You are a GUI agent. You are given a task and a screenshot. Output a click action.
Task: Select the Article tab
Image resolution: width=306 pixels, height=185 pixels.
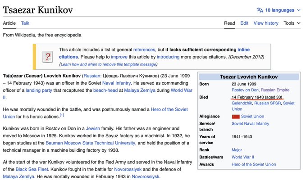click(9, 23)
